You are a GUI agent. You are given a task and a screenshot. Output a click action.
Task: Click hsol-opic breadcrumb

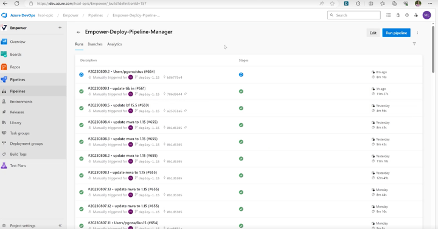pyautogui.click(x=46, y=15)
